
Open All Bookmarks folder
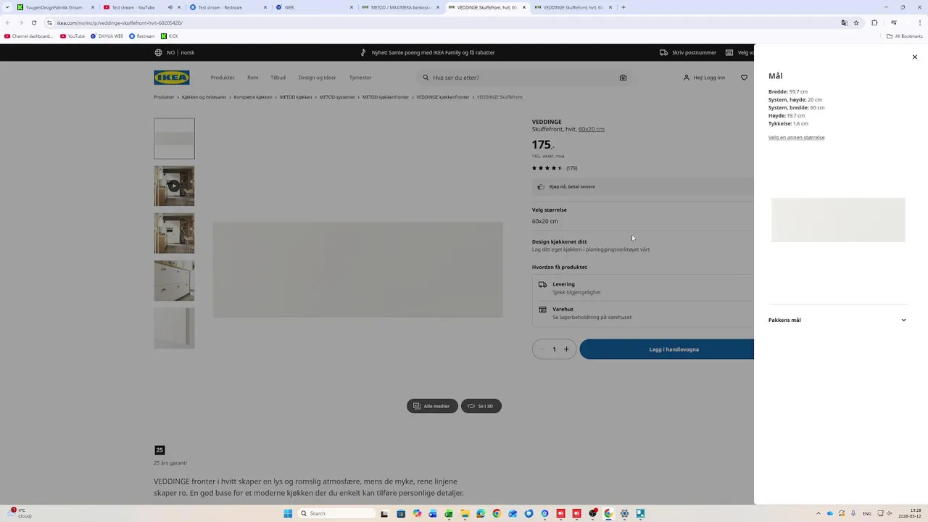(x=904, y=36)
